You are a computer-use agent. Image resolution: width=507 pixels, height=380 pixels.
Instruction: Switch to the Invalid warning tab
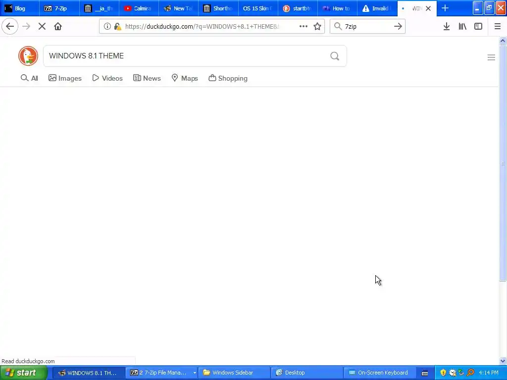377,8
